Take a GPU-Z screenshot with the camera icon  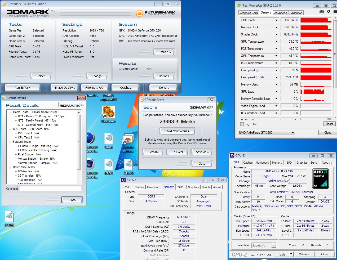pos(321,12)
